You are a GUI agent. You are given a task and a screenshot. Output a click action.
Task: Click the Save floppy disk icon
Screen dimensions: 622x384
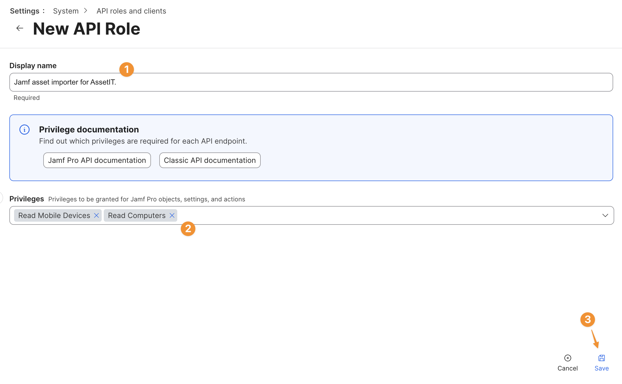[x=602, y=358]
